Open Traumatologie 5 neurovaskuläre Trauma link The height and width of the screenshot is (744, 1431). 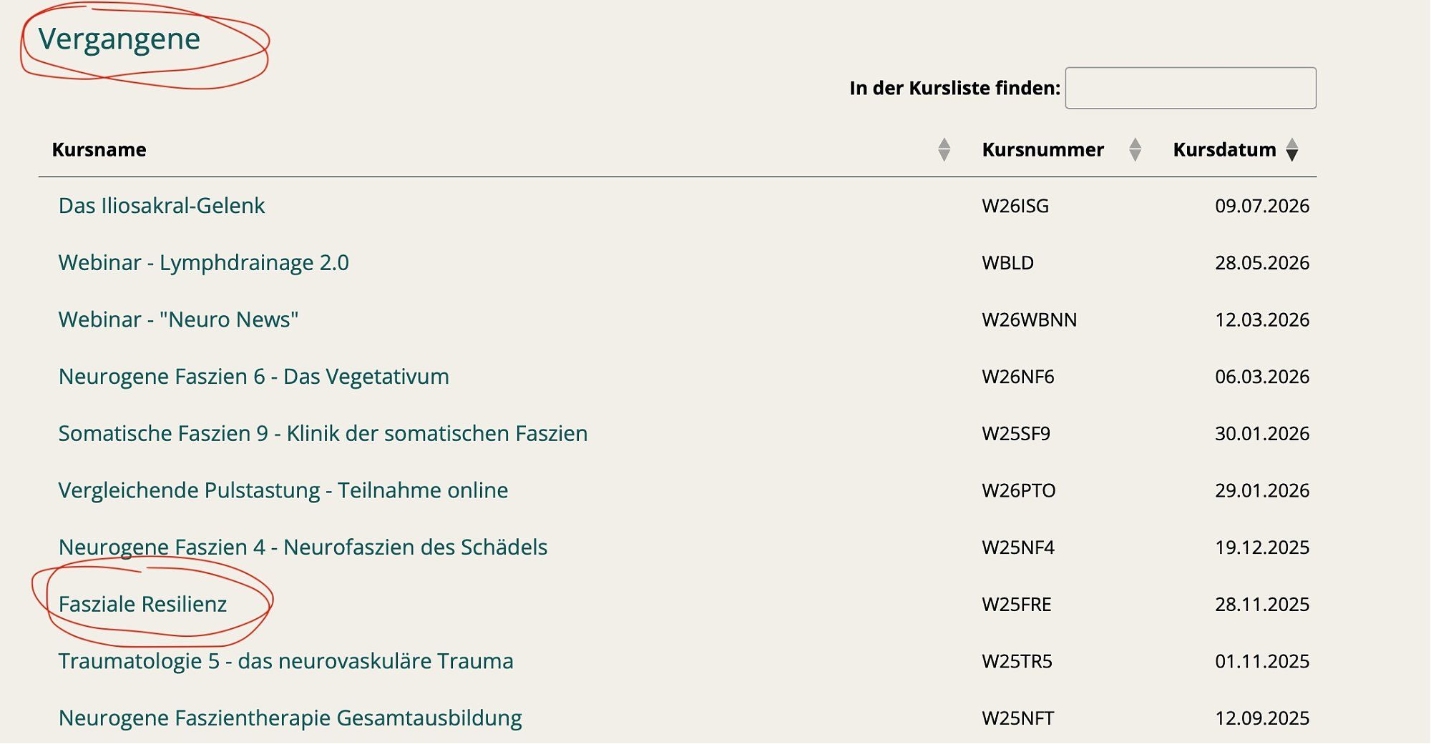click(285, 661)
